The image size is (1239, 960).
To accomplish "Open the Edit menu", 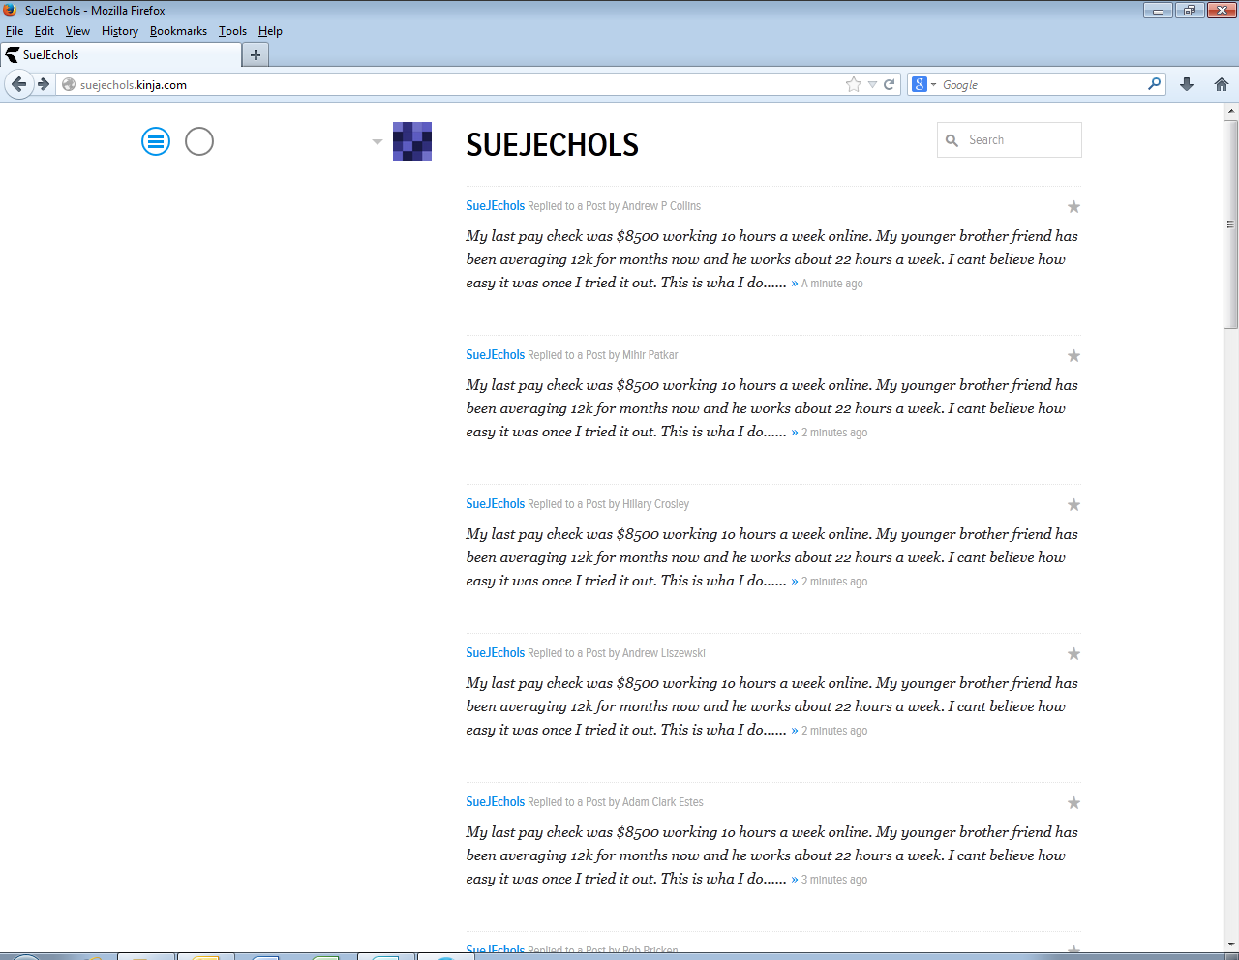I will [x=45, y=31].
